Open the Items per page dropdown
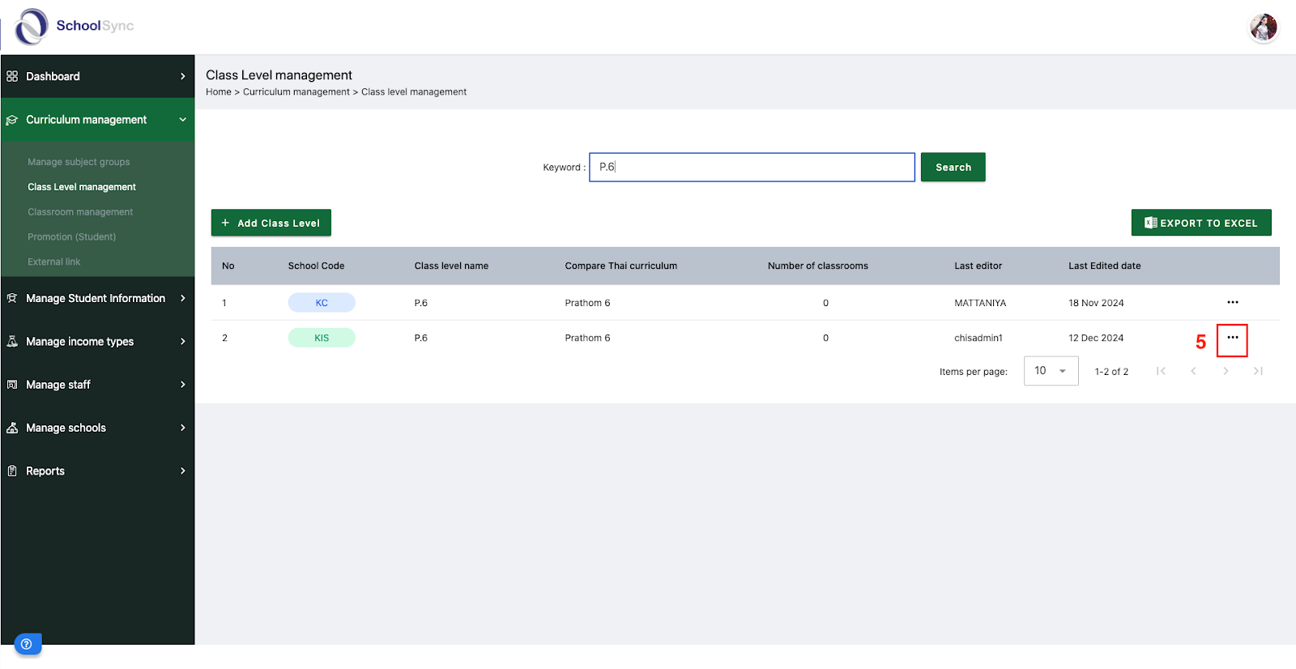 [x=1051, y=371]
